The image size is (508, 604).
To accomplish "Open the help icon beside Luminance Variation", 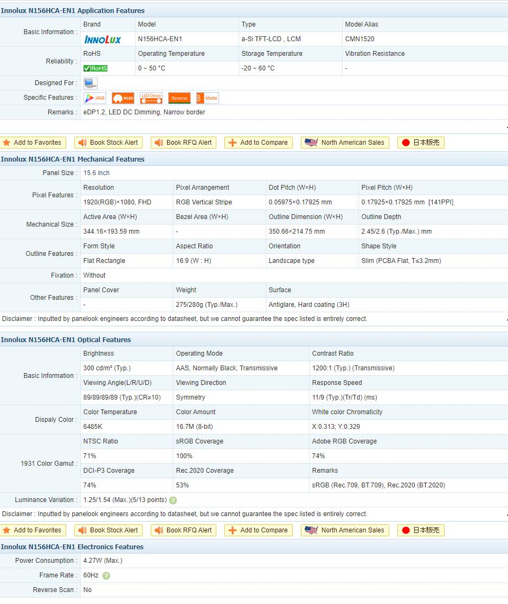I will click(173, 500).
